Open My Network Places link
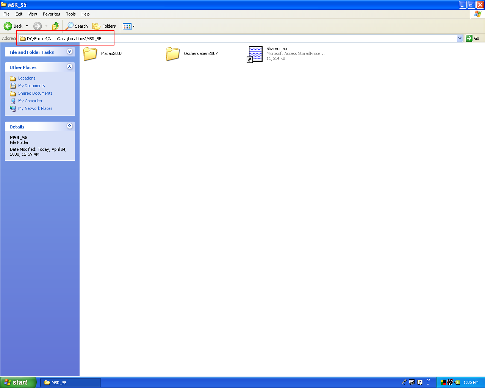This screenshot has width=485, height=388. (35, 108)
